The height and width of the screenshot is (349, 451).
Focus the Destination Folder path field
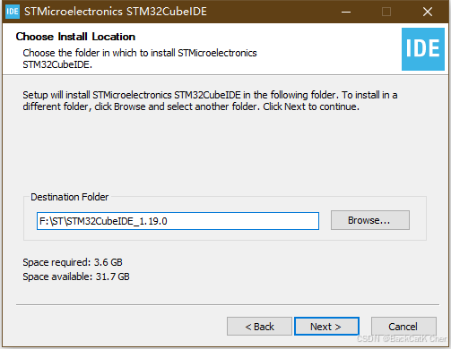tap(178, 221)
